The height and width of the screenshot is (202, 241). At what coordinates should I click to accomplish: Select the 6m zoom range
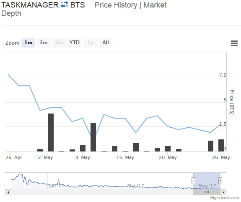click(x=59, y=43)
